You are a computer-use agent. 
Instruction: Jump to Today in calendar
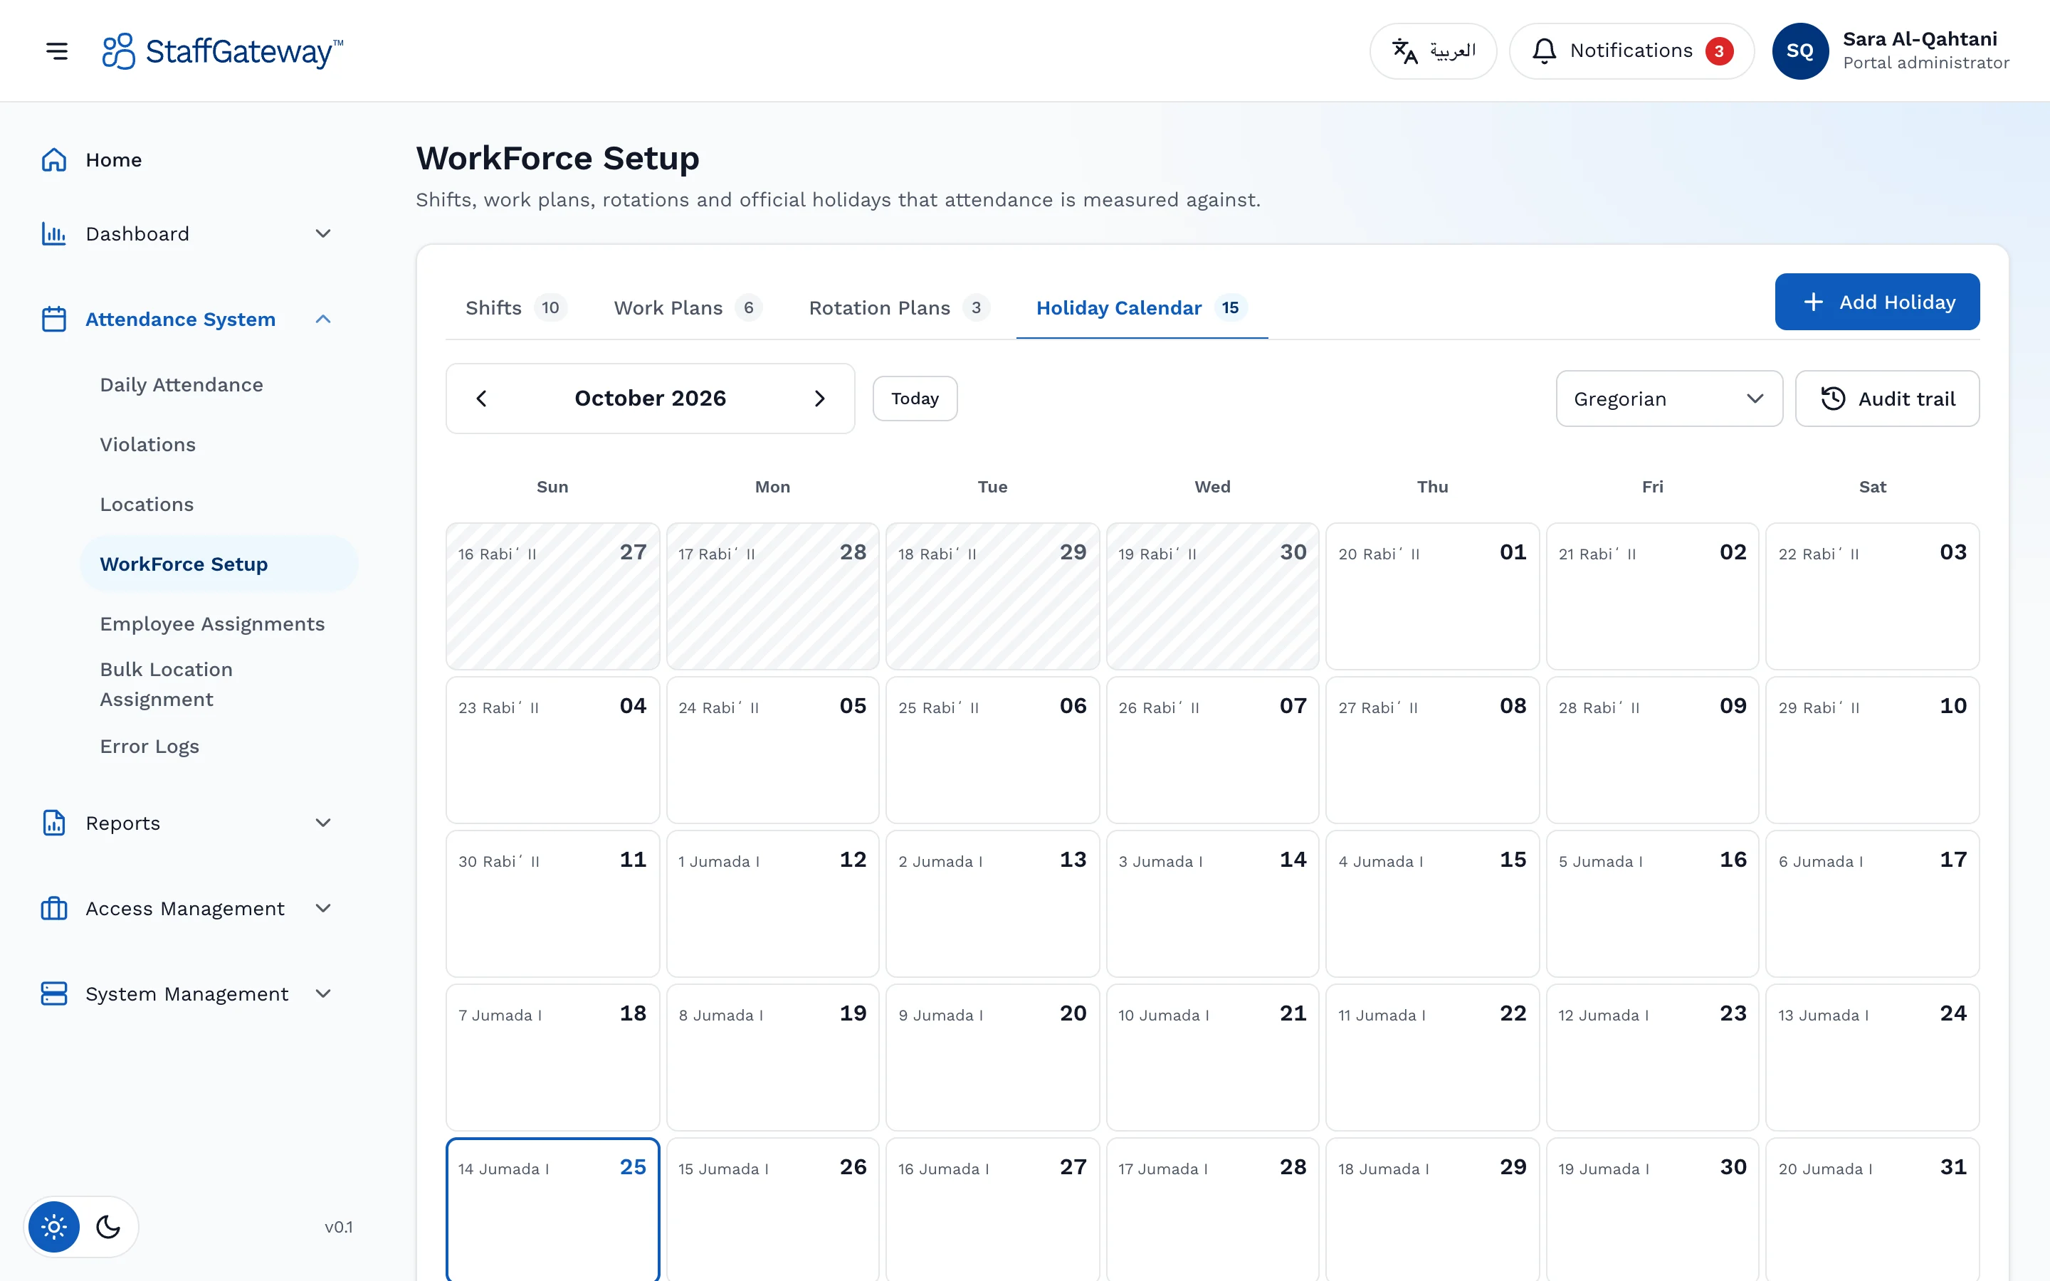click(x=915, y=399)
